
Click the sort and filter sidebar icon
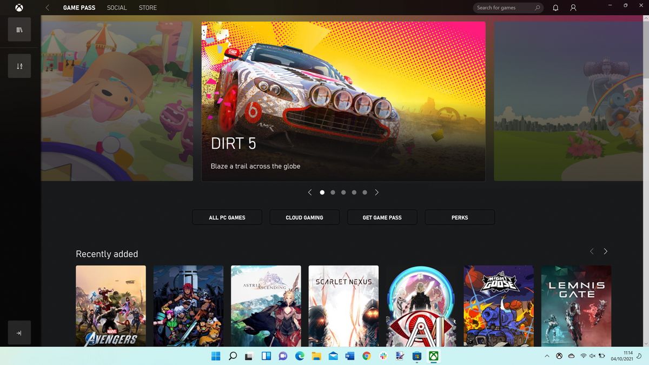pos(19,65)
